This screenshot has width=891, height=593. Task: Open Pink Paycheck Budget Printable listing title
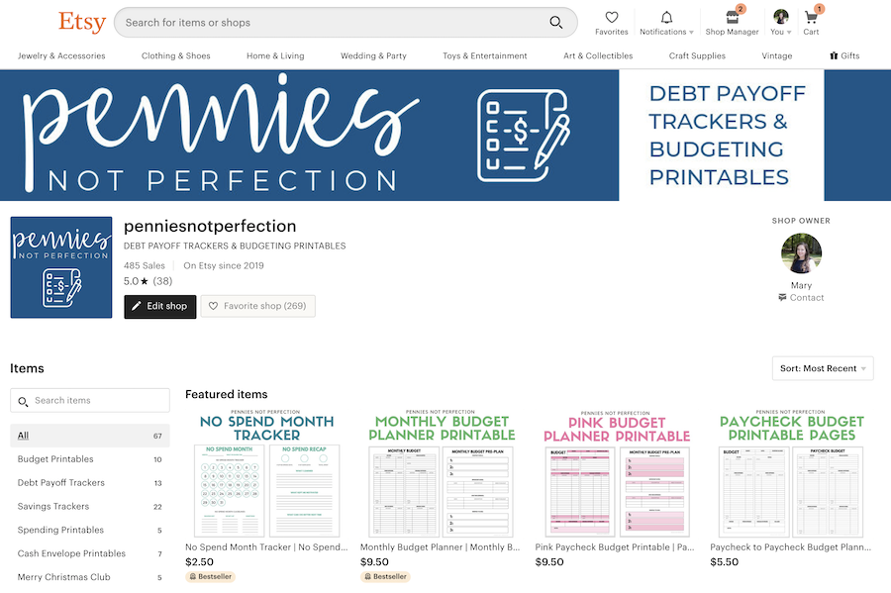[615, 547]
